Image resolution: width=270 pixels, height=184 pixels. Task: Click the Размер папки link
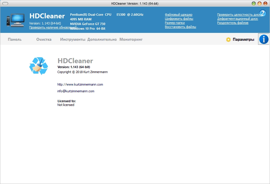click(x=175, y=23)
